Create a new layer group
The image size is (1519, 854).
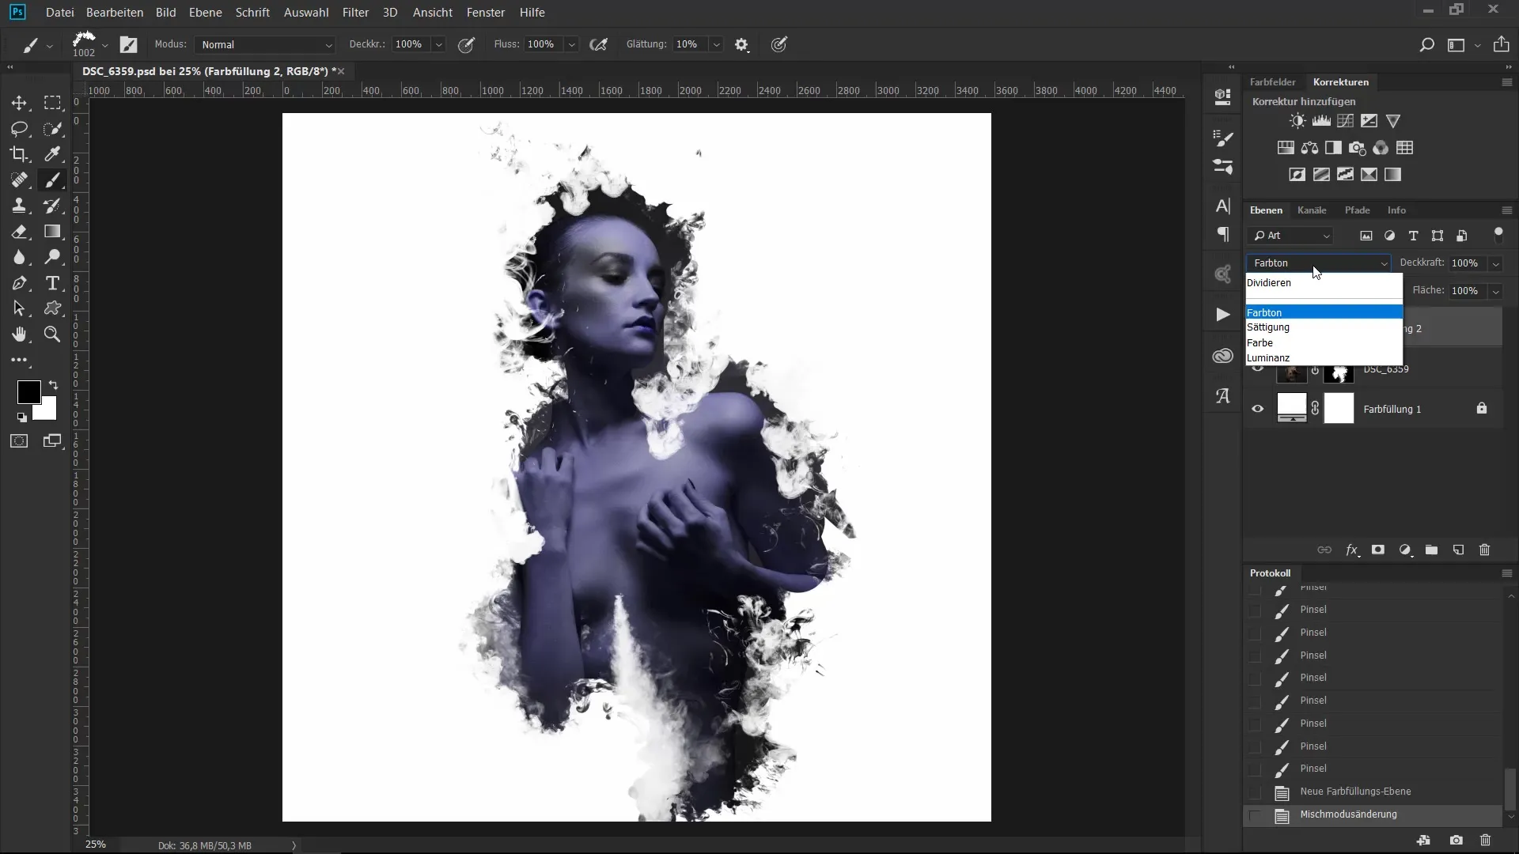(1431, 550)
